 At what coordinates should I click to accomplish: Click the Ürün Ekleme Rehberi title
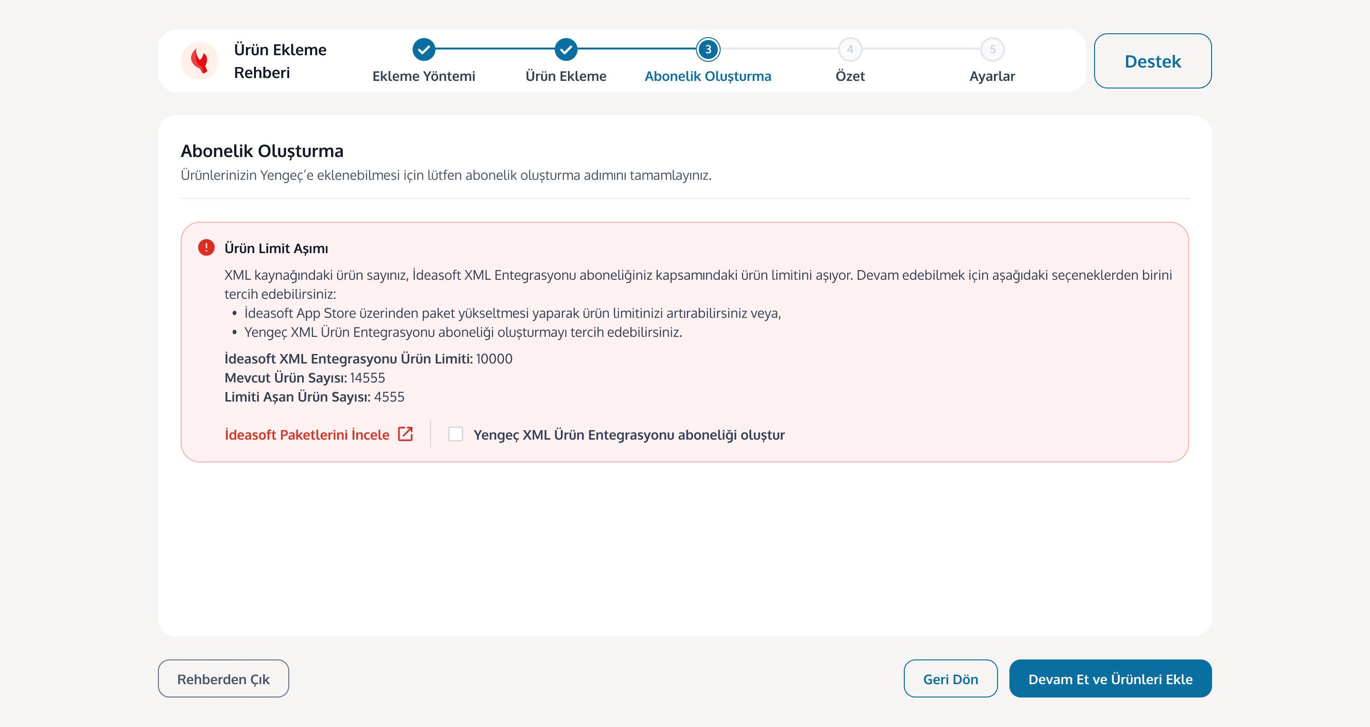(x=280, y=61)
